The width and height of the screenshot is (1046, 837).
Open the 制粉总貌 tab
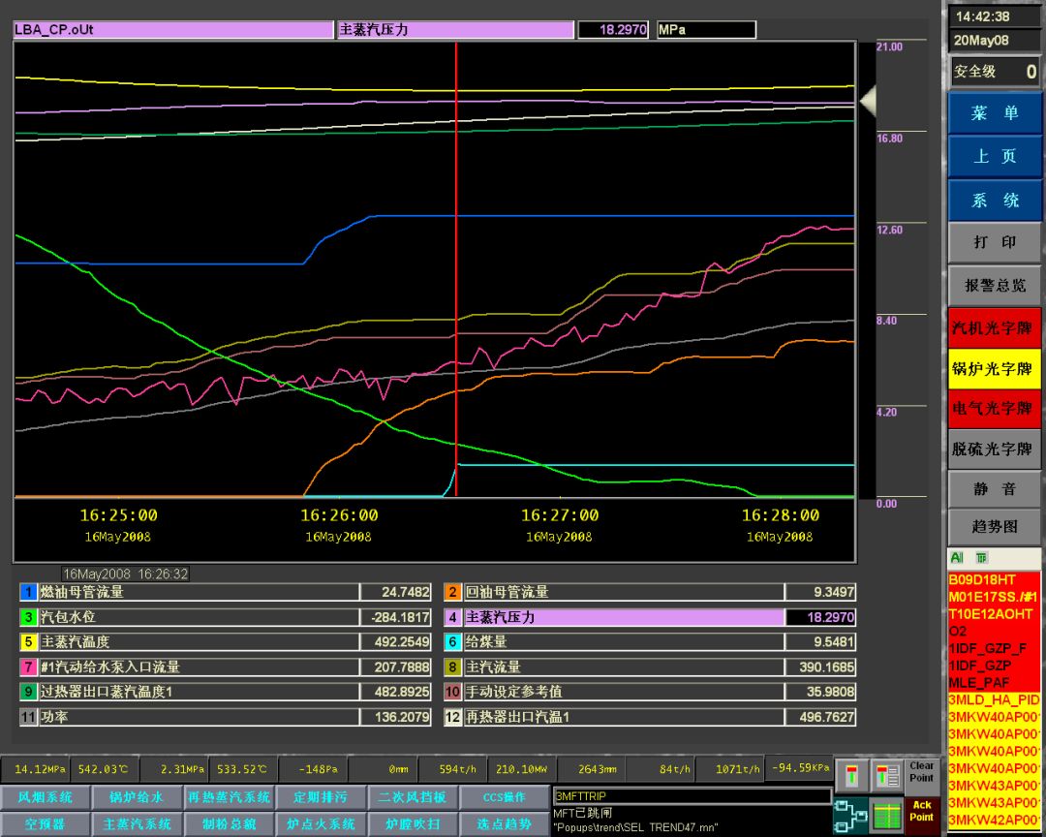(x=229, y=823)
